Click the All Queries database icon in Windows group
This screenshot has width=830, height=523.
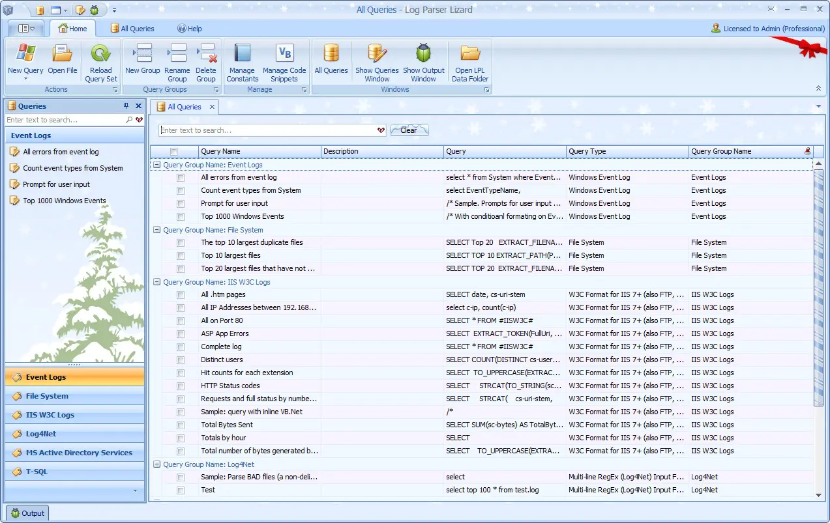(x=331, y=53)
